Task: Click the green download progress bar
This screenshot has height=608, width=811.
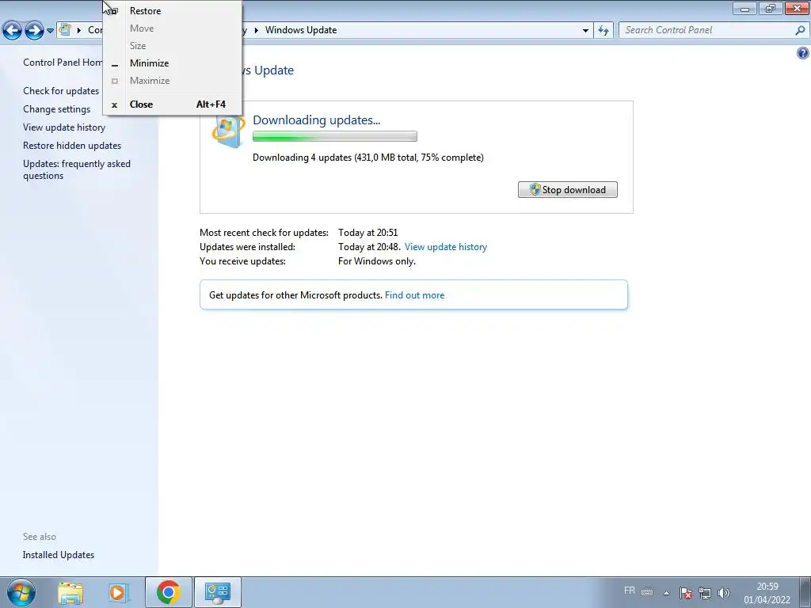Action: click(x=335, y=136)
